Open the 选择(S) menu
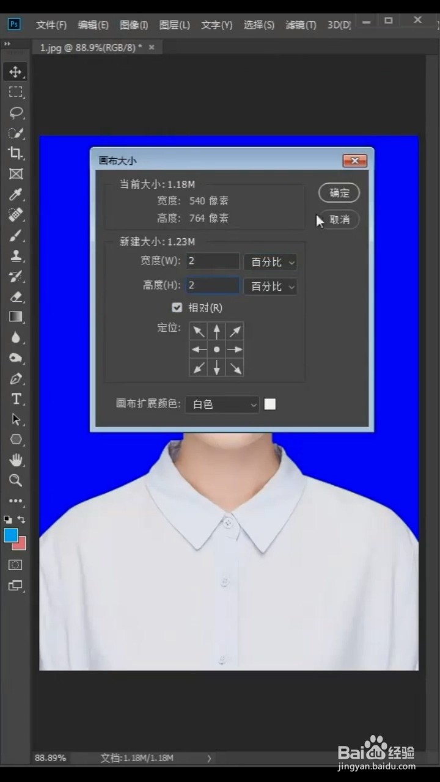 point(258,25)
